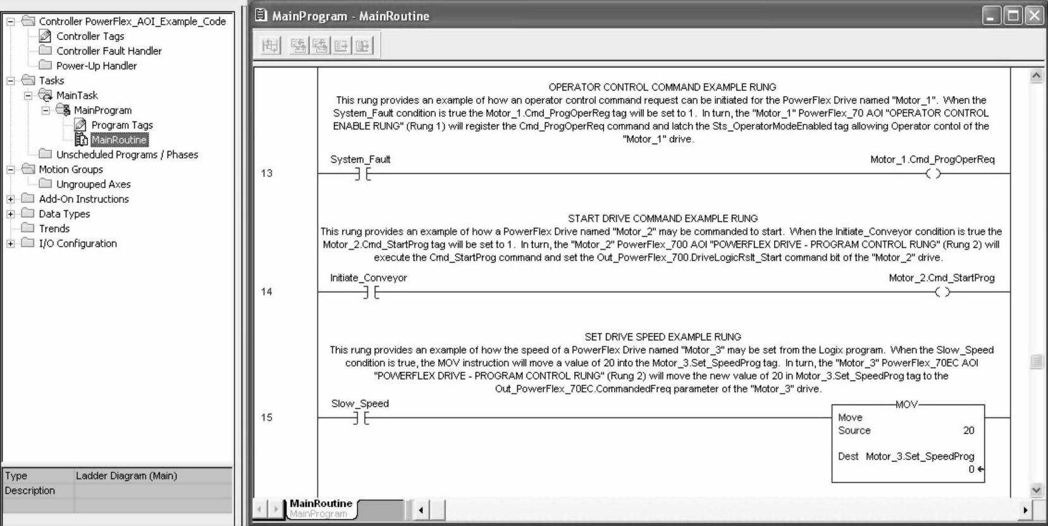Maximize the MainRoutine window
This screenshot has width=1048, height=526.
(1013, 16)
